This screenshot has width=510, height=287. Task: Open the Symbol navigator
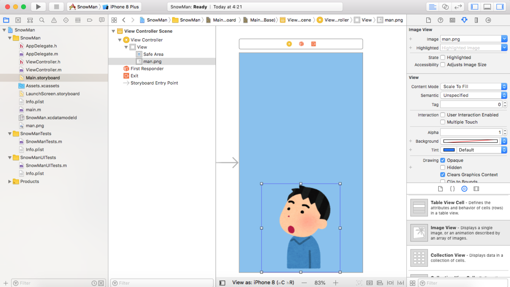coord(30,20)
